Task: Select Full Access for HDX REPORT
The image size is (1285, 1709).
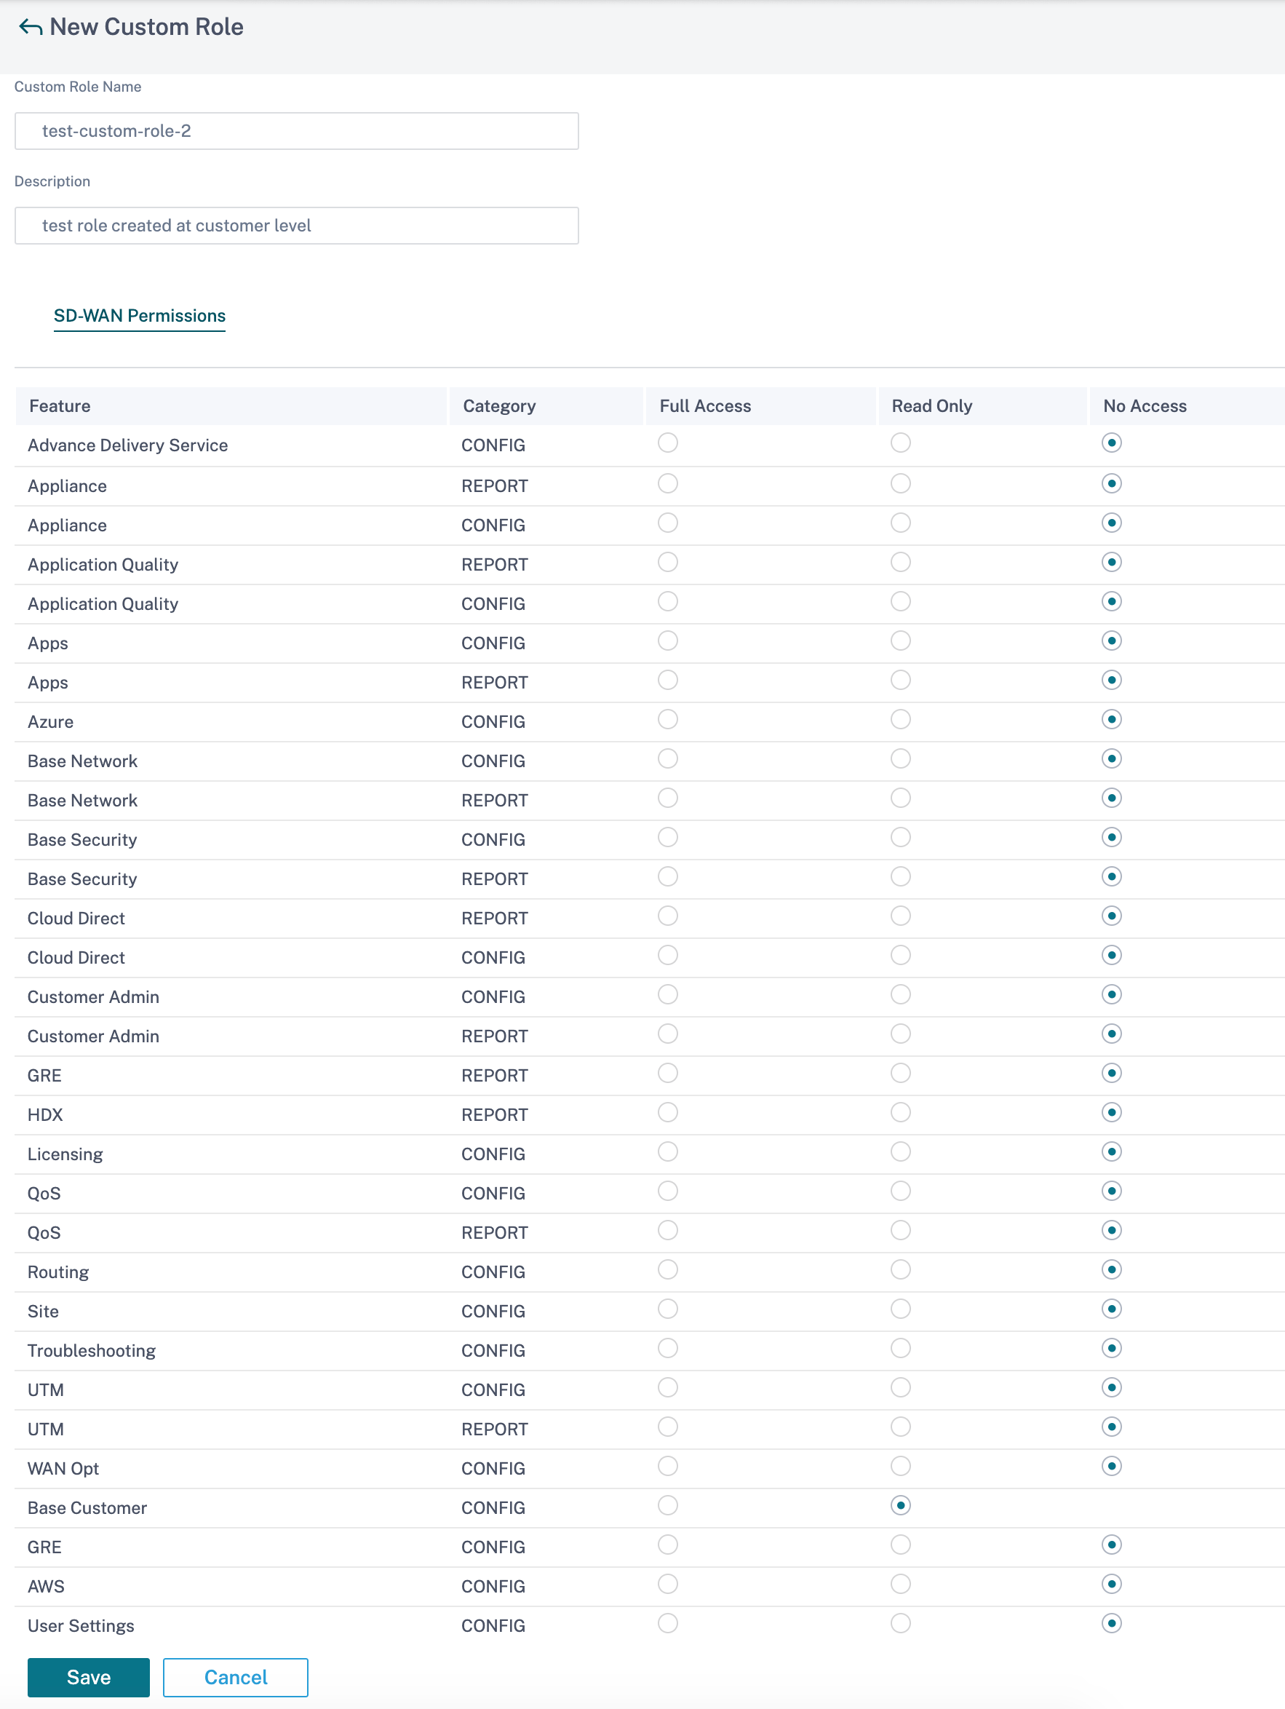Action: point(668,1114)
